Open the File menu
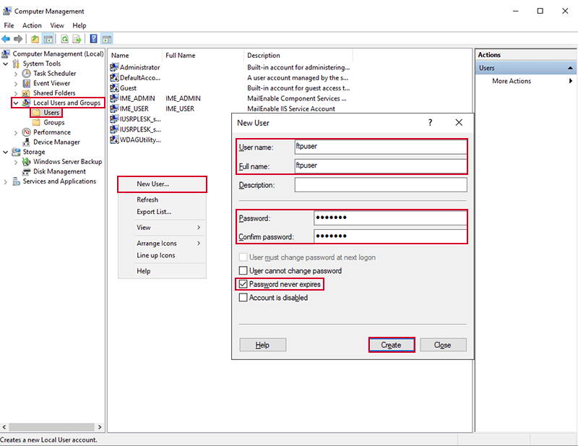 (x=9, y=25)
